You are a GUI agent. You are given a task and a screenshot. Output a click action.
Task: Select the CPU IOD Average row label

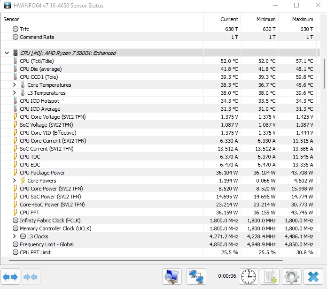pos(40,109)
